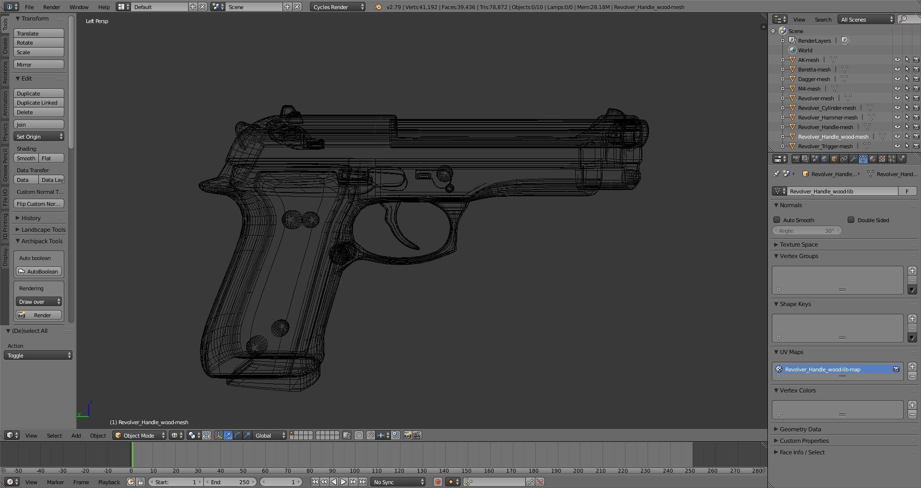
Task: Switch to the Create tool shelf tab
Action: tap(5, 46)
